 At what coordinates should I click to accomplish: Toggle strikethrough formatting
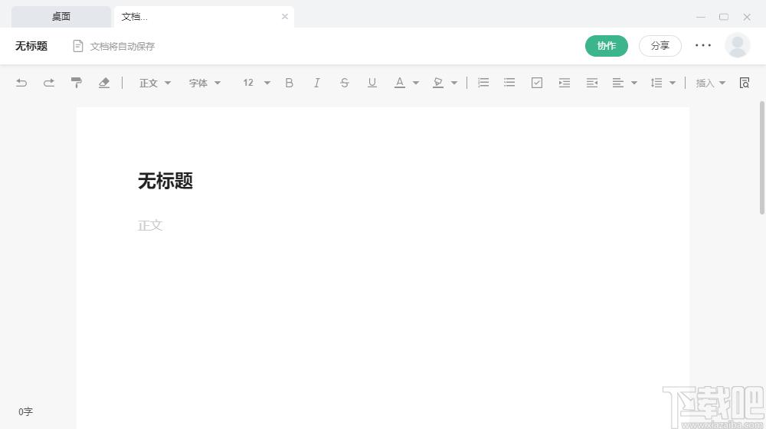[x=345, y=83]
